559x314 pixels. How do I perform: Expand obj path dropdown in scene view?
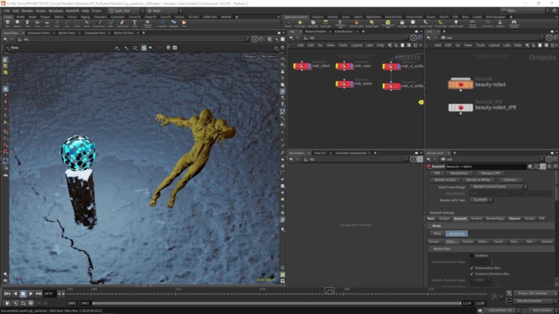pyautogui.click(x=247, y=40)
